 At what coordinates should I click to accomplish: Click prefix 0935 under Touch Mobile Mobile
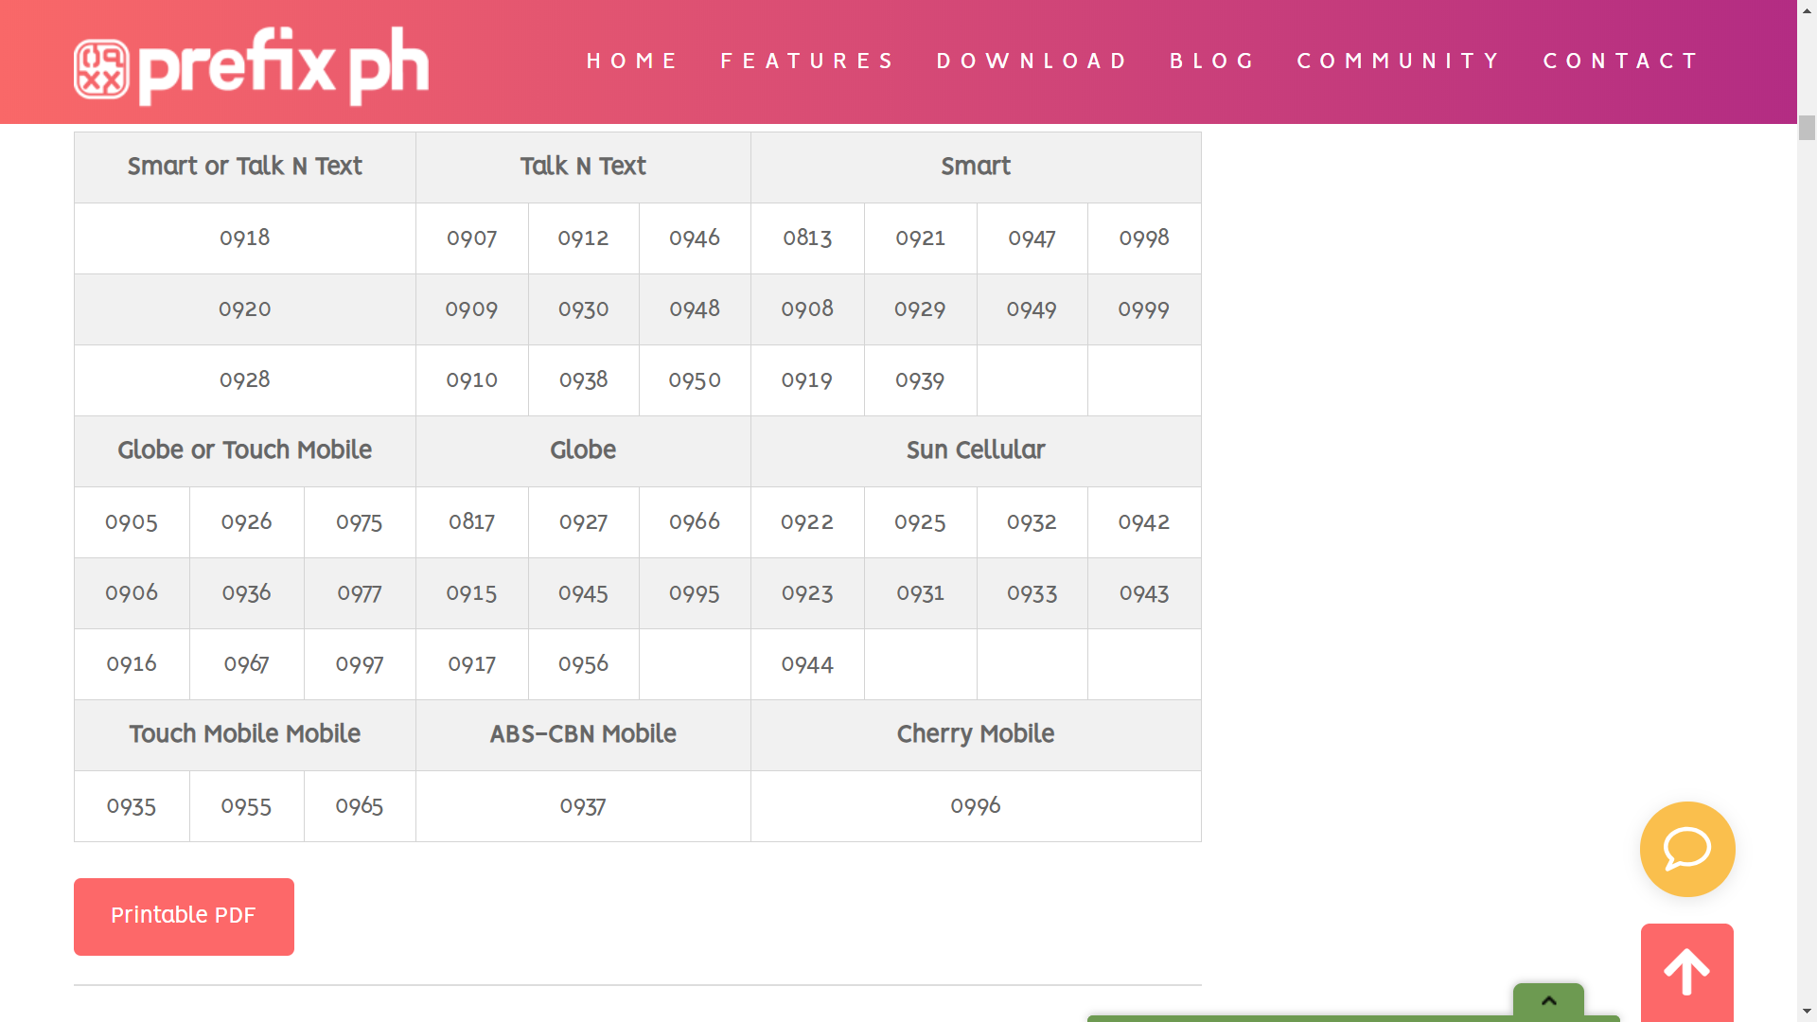pos(132,806)
